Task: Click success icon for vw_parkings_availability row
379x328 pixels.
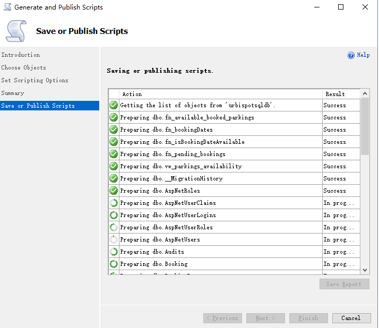Action: point(114,166)
